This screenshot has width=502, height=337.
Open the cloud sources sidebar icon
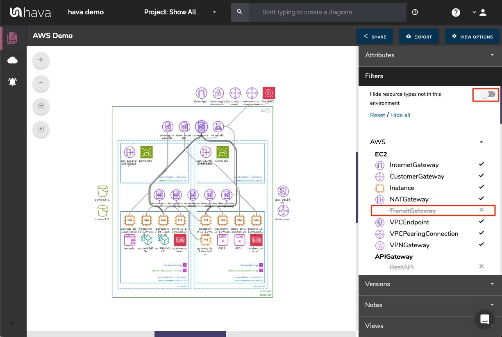click(12, 60)
